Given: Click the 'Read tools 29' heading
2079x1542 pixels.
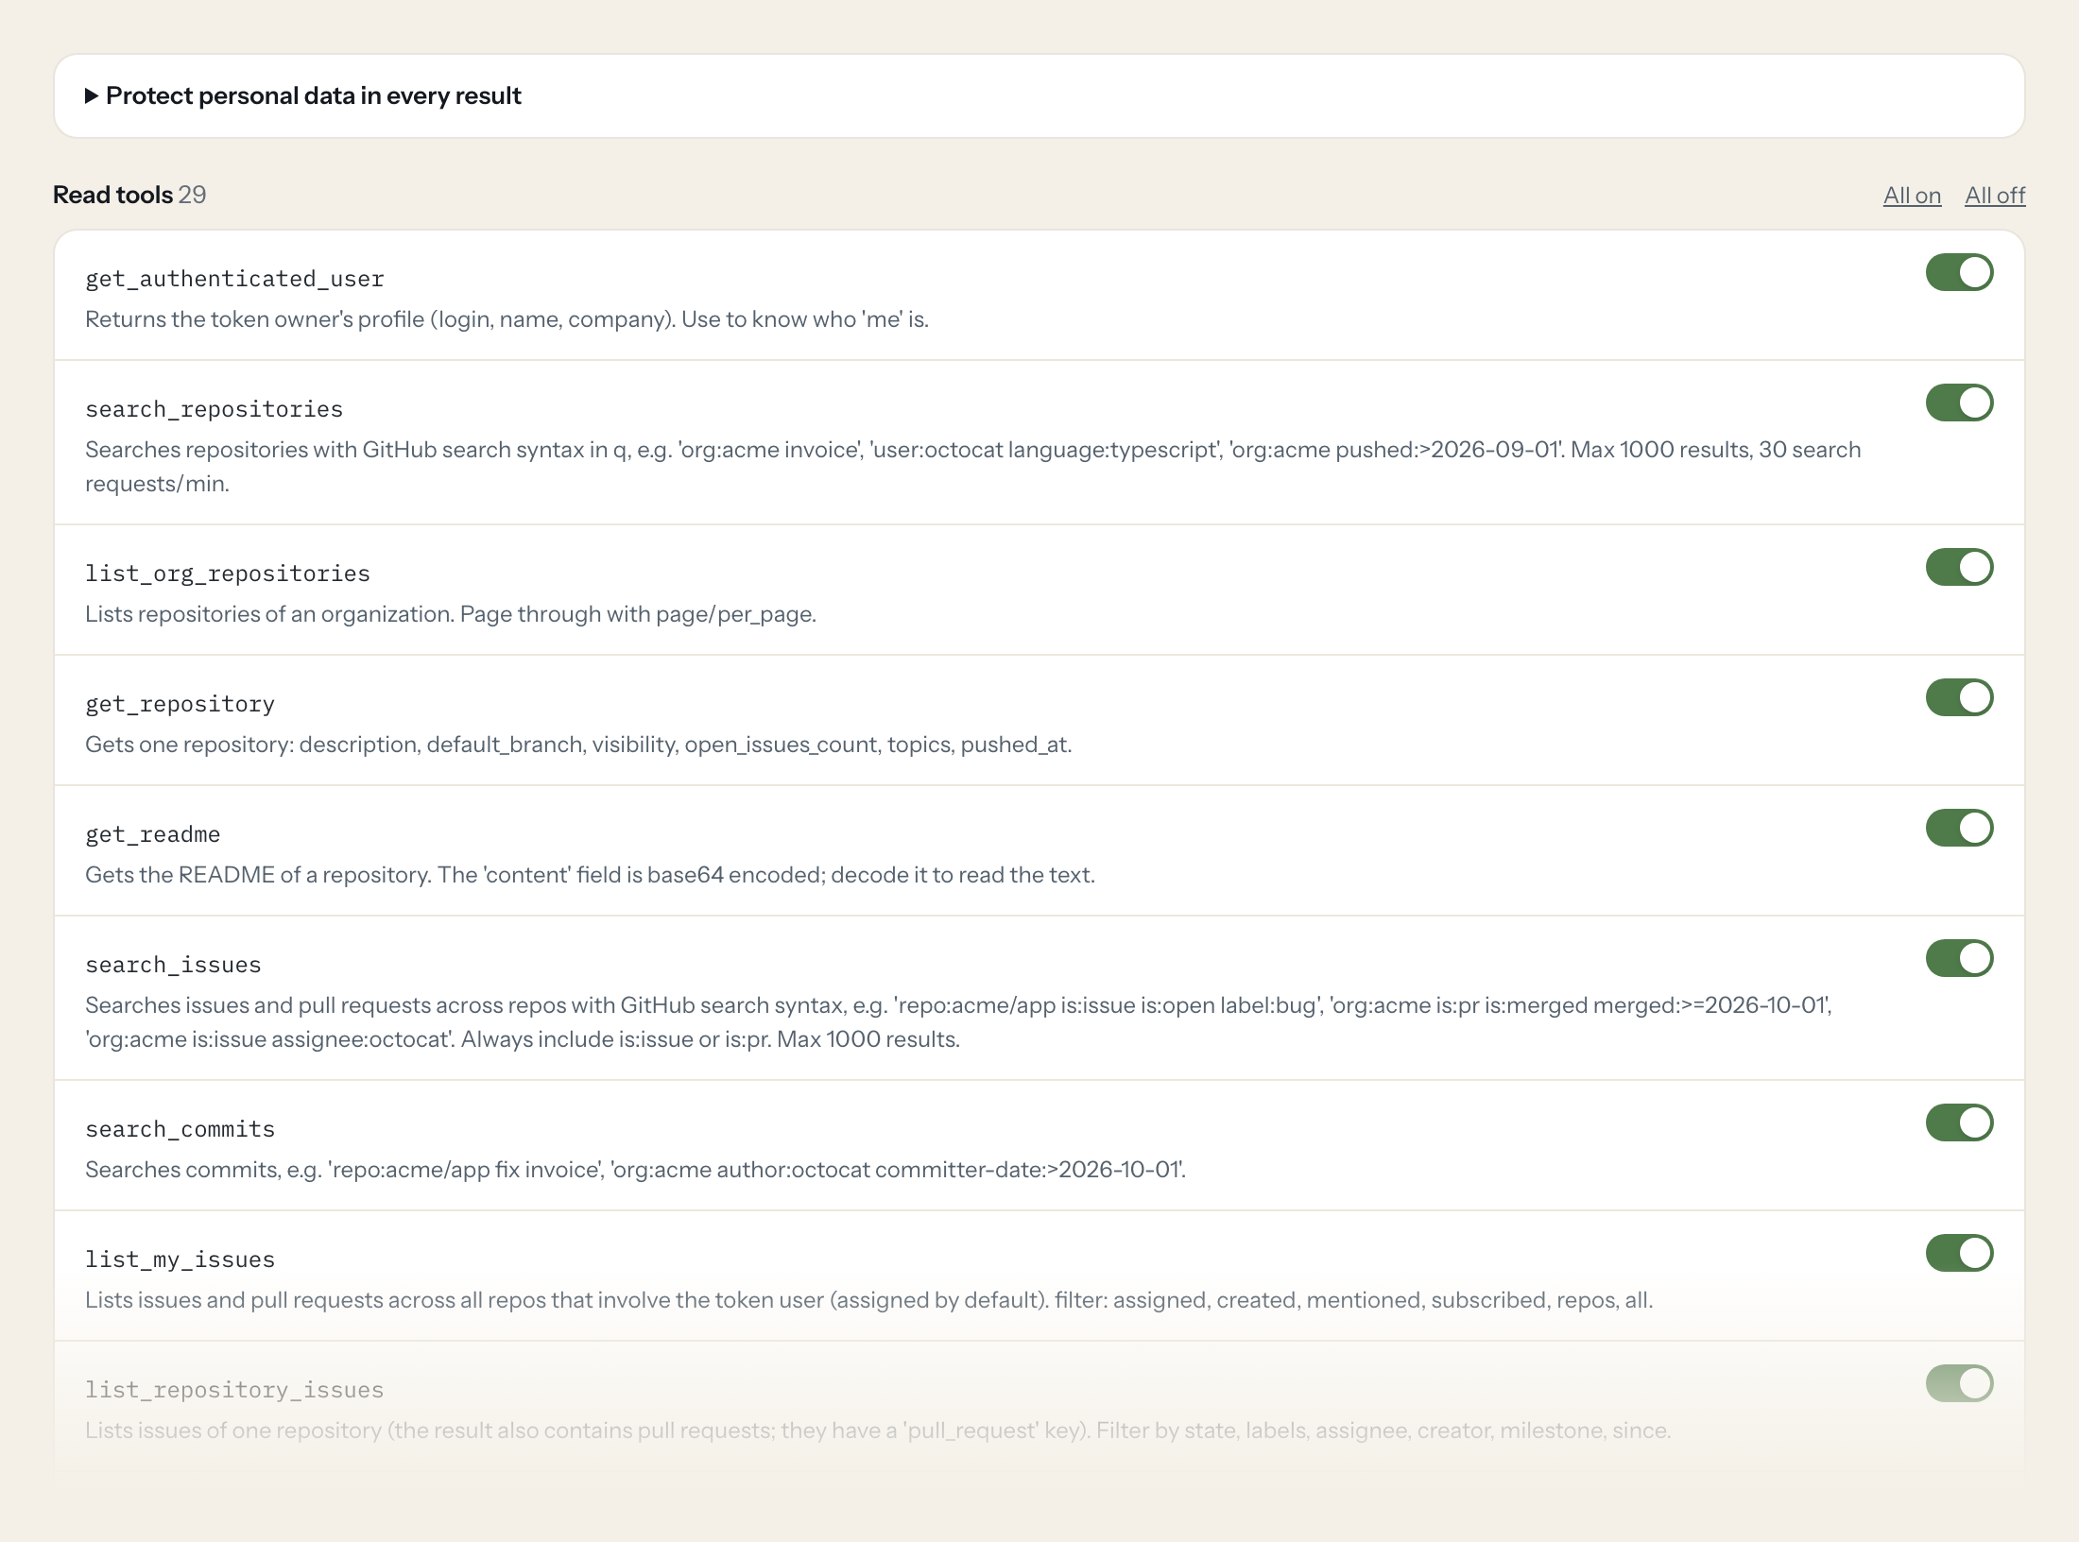Looking at the screenshot, I should (129, 195).
